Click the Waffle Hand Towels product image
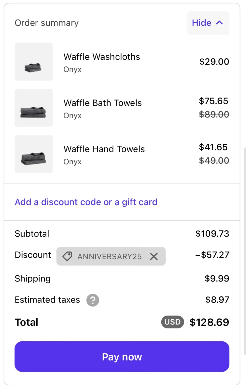Screen dimensions: 248x385 point(34,154)
